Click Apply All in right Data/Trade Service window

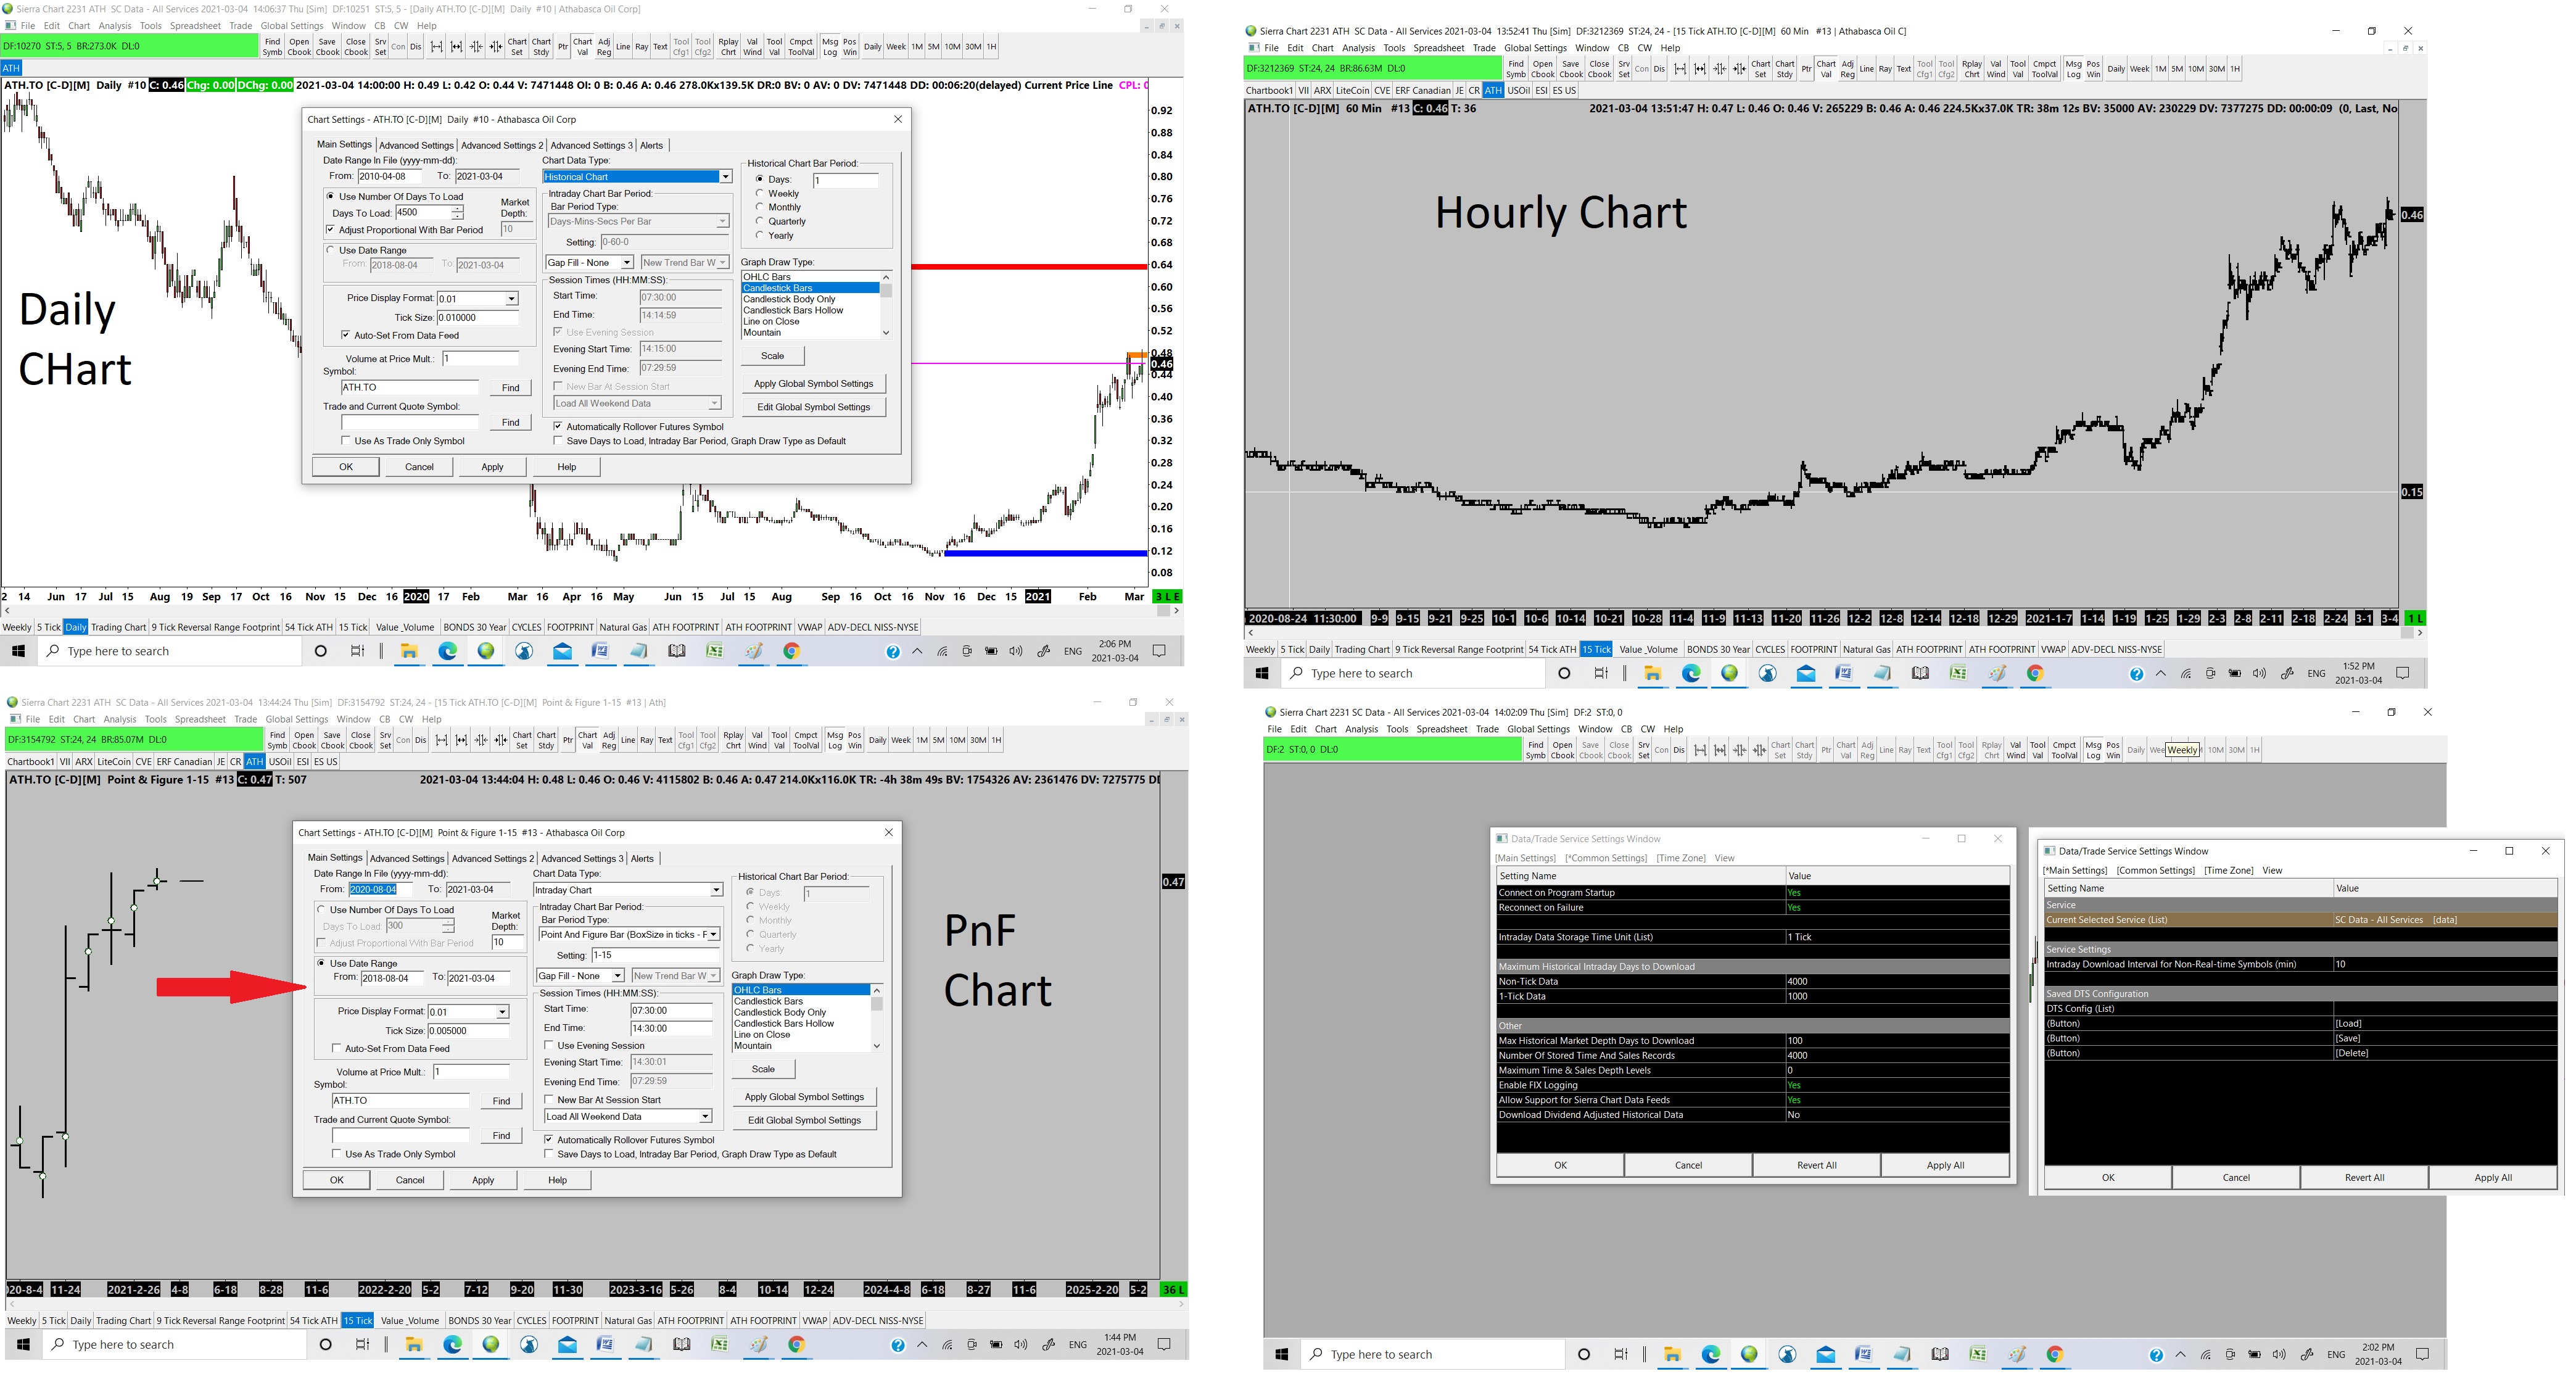coord(2492,1178)
